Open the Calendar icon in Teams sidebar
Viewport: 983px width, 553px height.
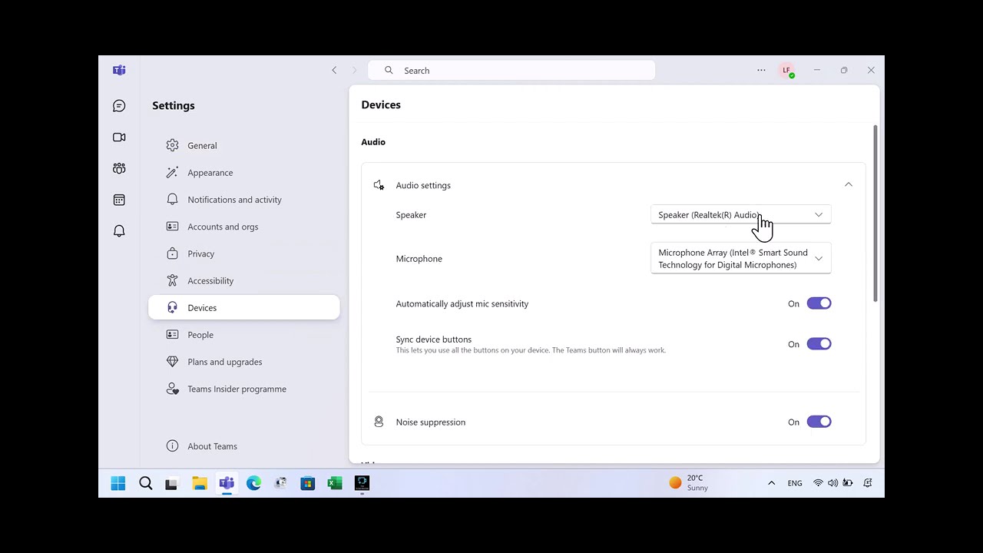[x=119, y=200]
